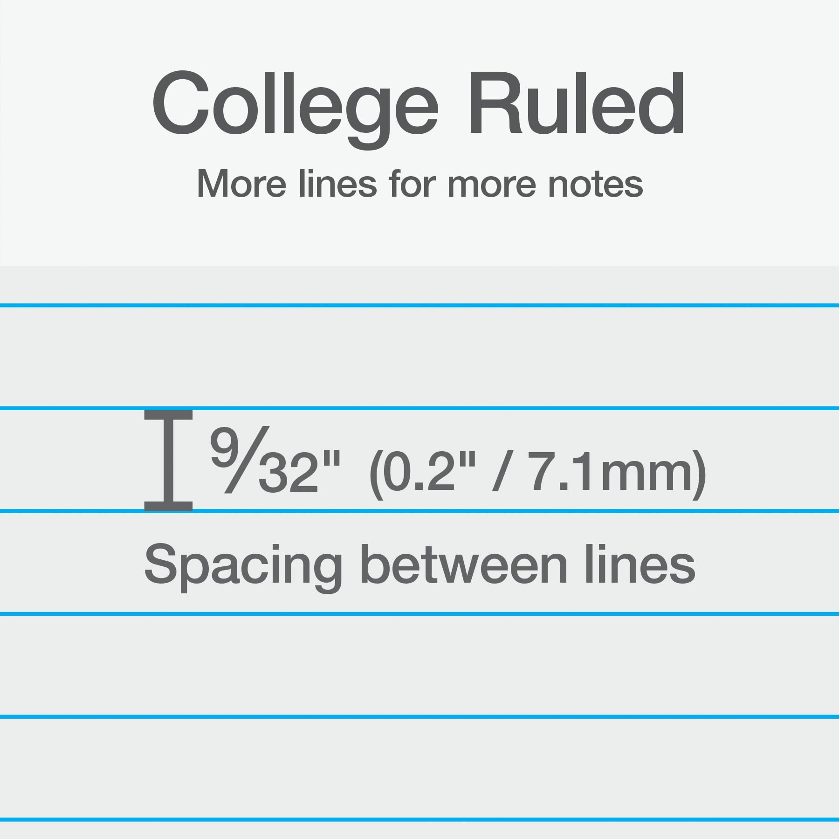Select the More lines for more notes subtitle
This screenshot has width=839, height=839.
tap(419, 184)
